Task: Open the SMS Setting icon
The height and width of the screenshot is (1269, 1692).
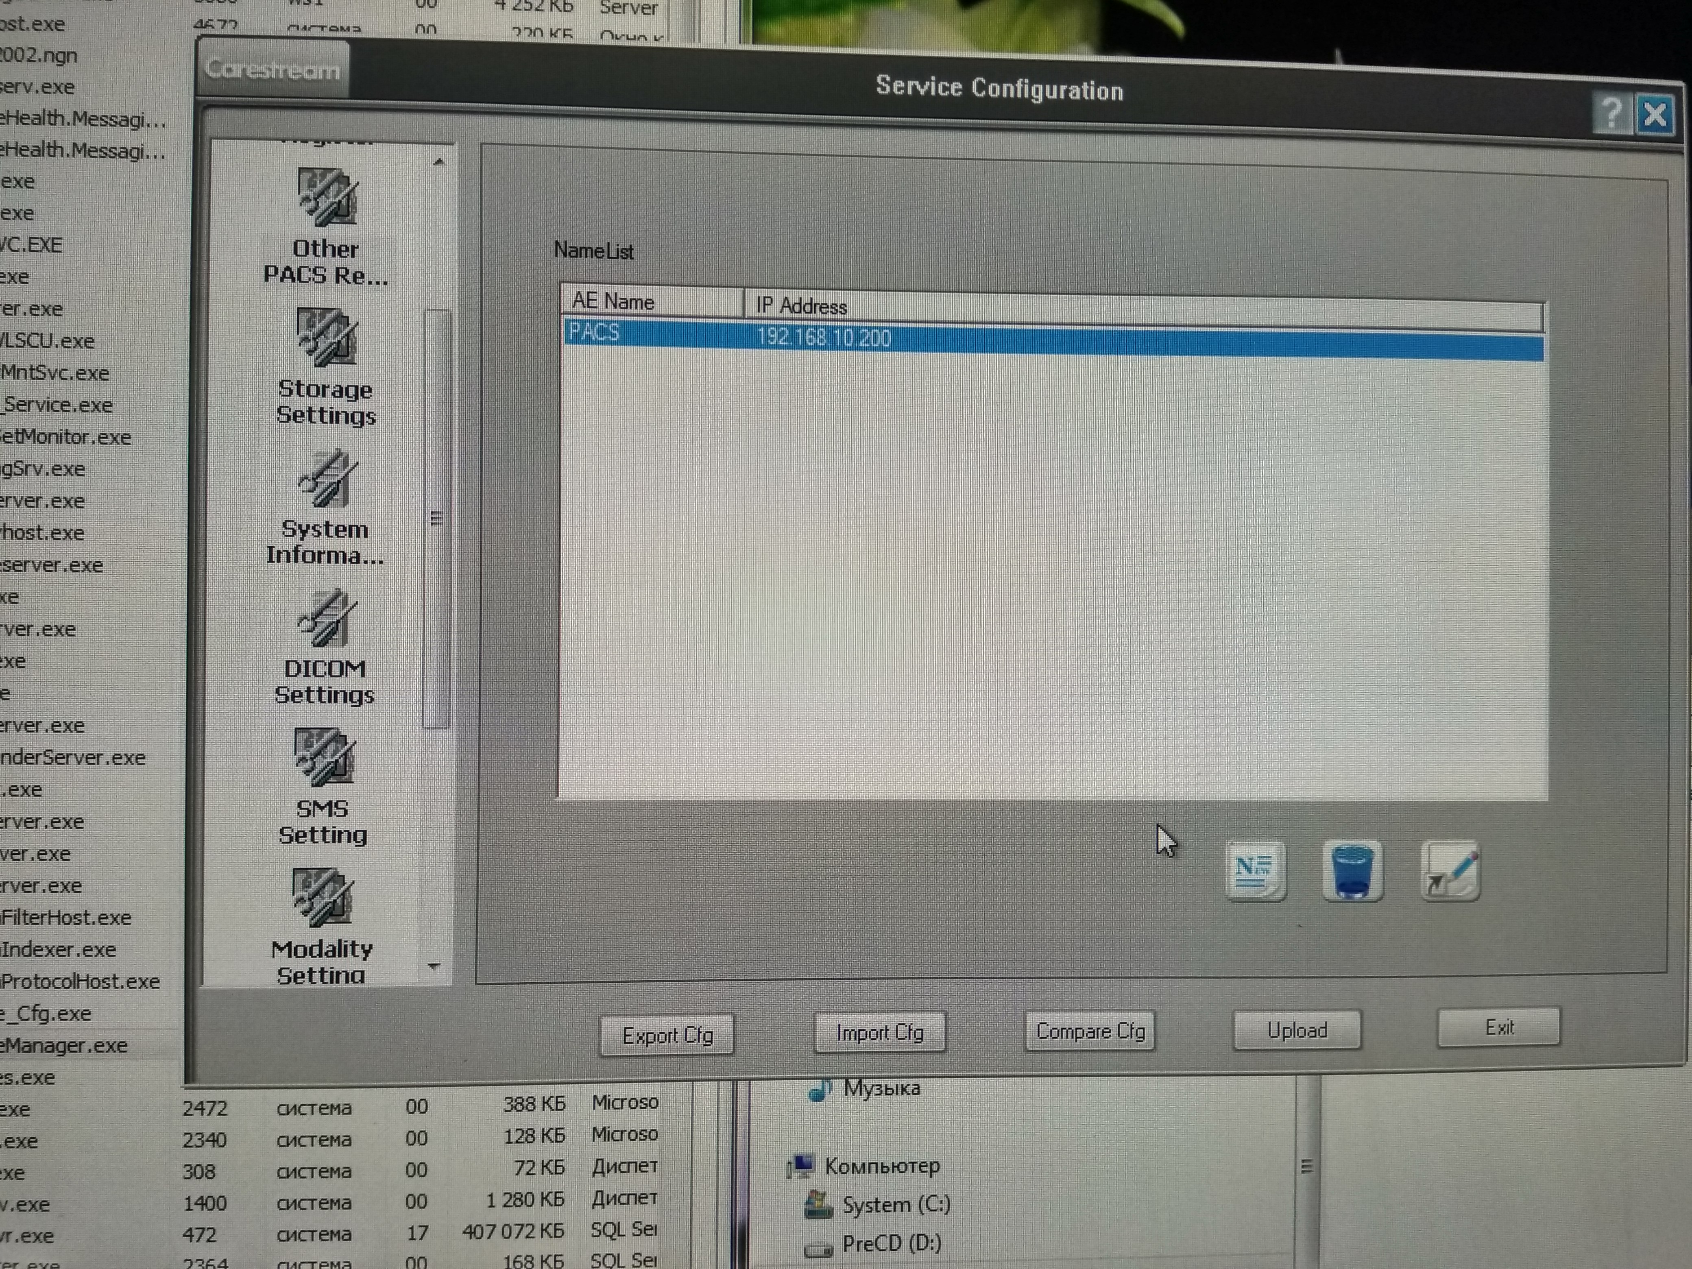Action: pyautogui.click(x=324, y=759)
